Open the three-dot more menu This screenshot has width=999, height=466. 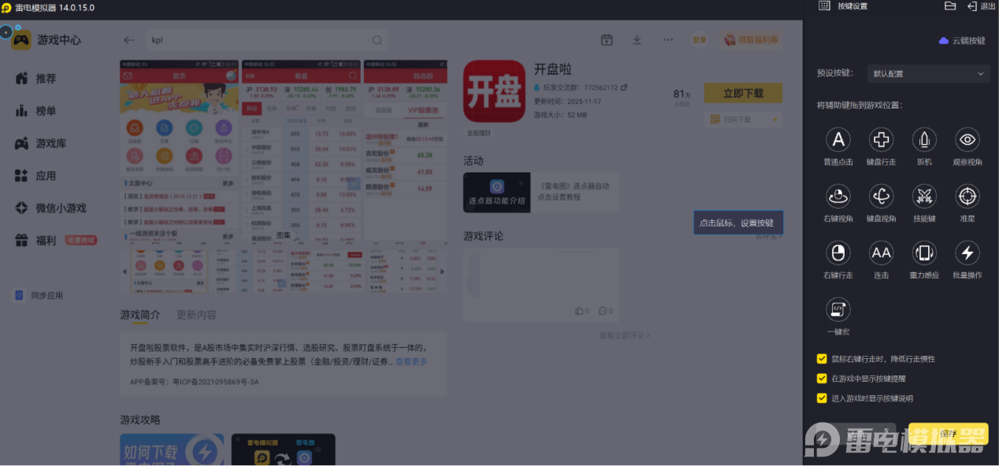(x=668, y=40)
